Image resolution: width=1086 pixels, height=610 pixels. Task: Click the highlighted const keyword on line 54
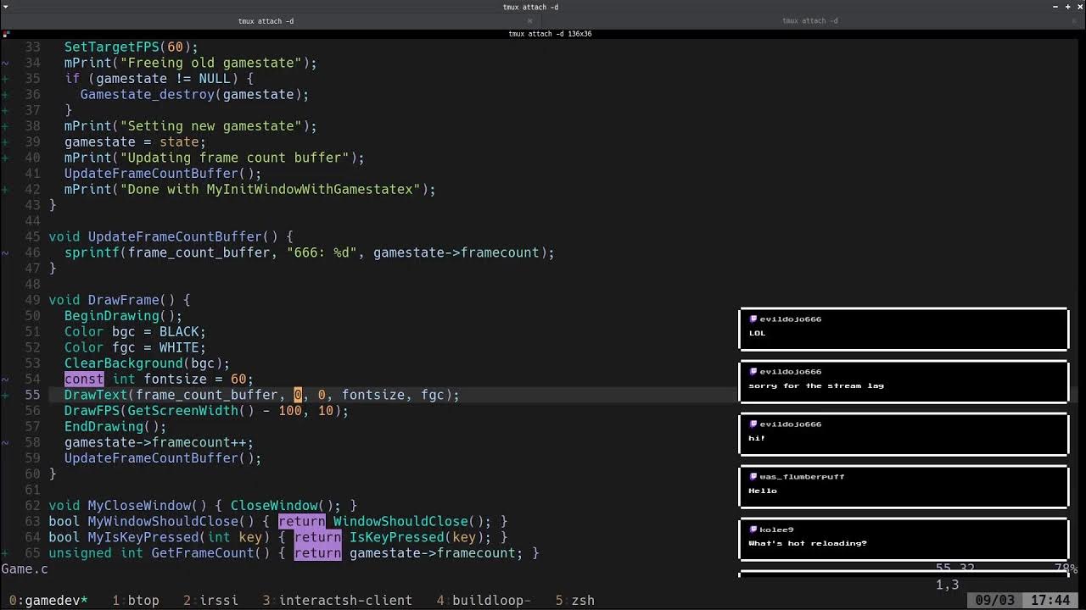(83, 379)
